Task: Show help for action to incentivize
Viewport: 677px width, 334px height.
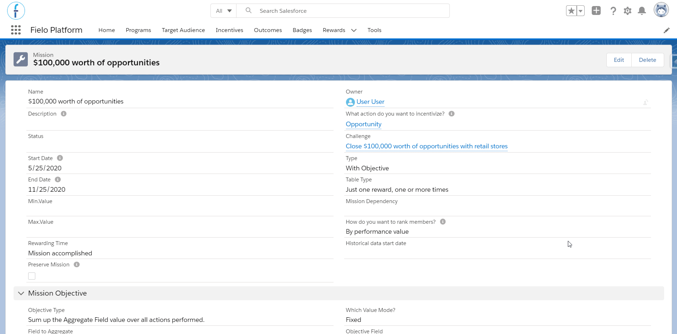Action: [x=452, y=114]
